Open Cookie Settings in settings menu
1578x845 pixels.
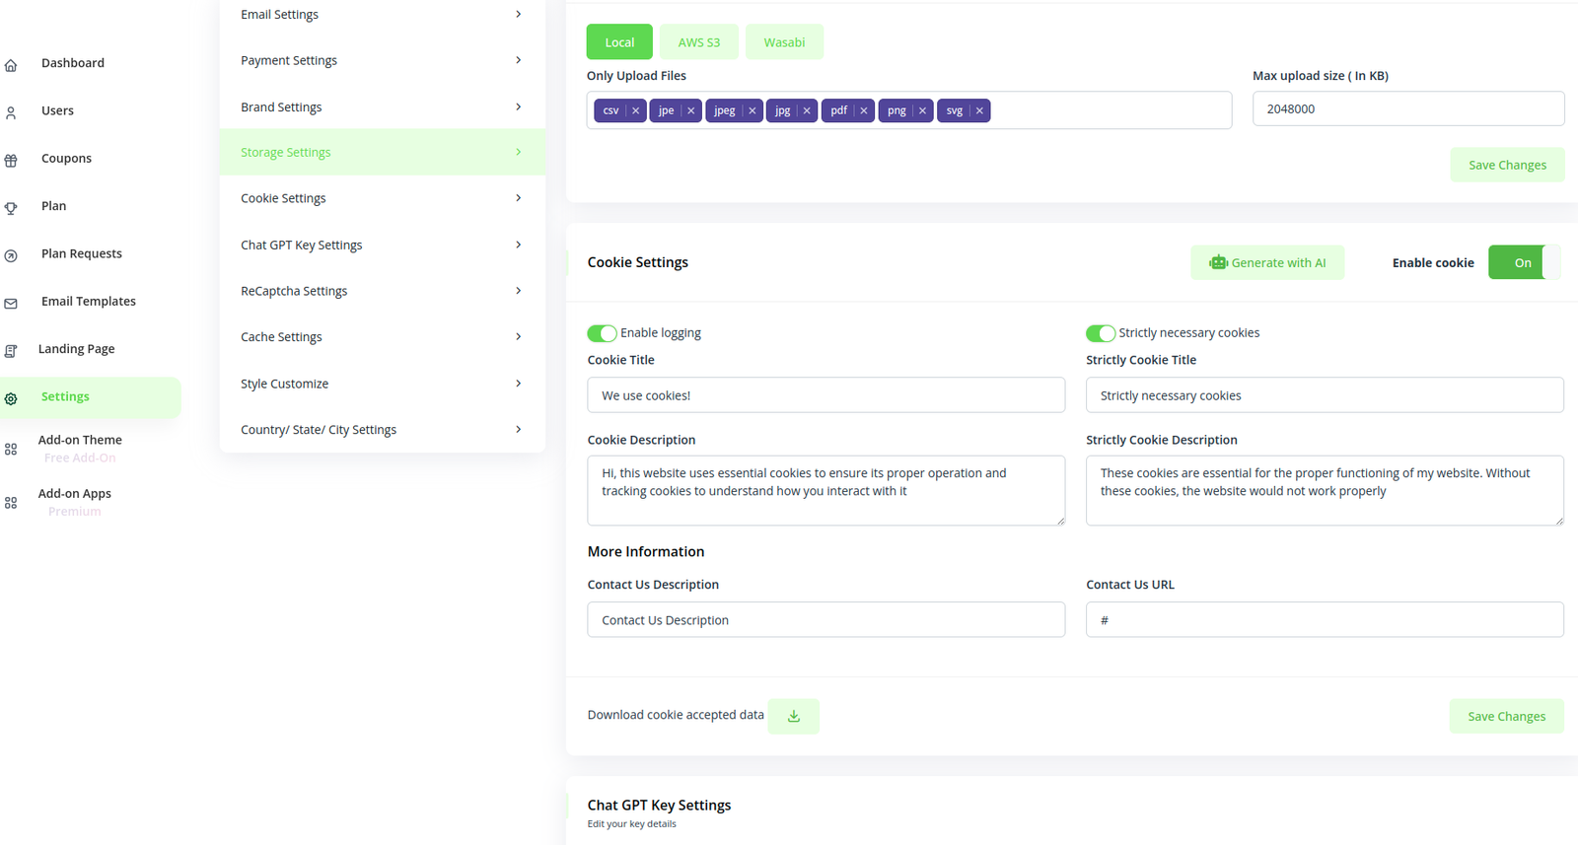(283, 198)
